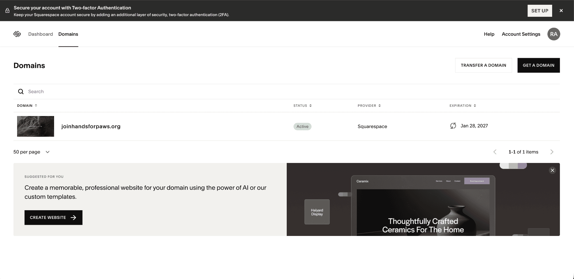Open the RA profile avatar
Image resolution: width=574 pixels, height=279 pixels.
click(554, 34)
